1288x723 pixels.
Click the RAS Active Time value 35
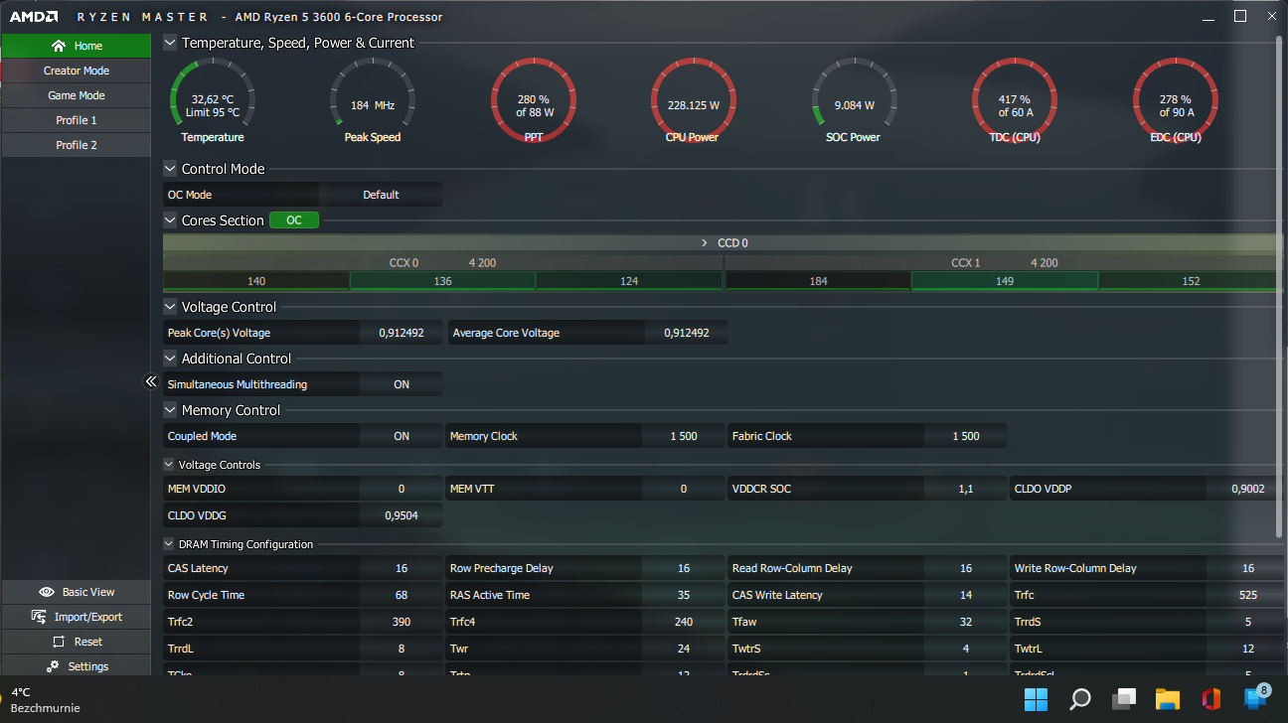click(x=684, y=595)
